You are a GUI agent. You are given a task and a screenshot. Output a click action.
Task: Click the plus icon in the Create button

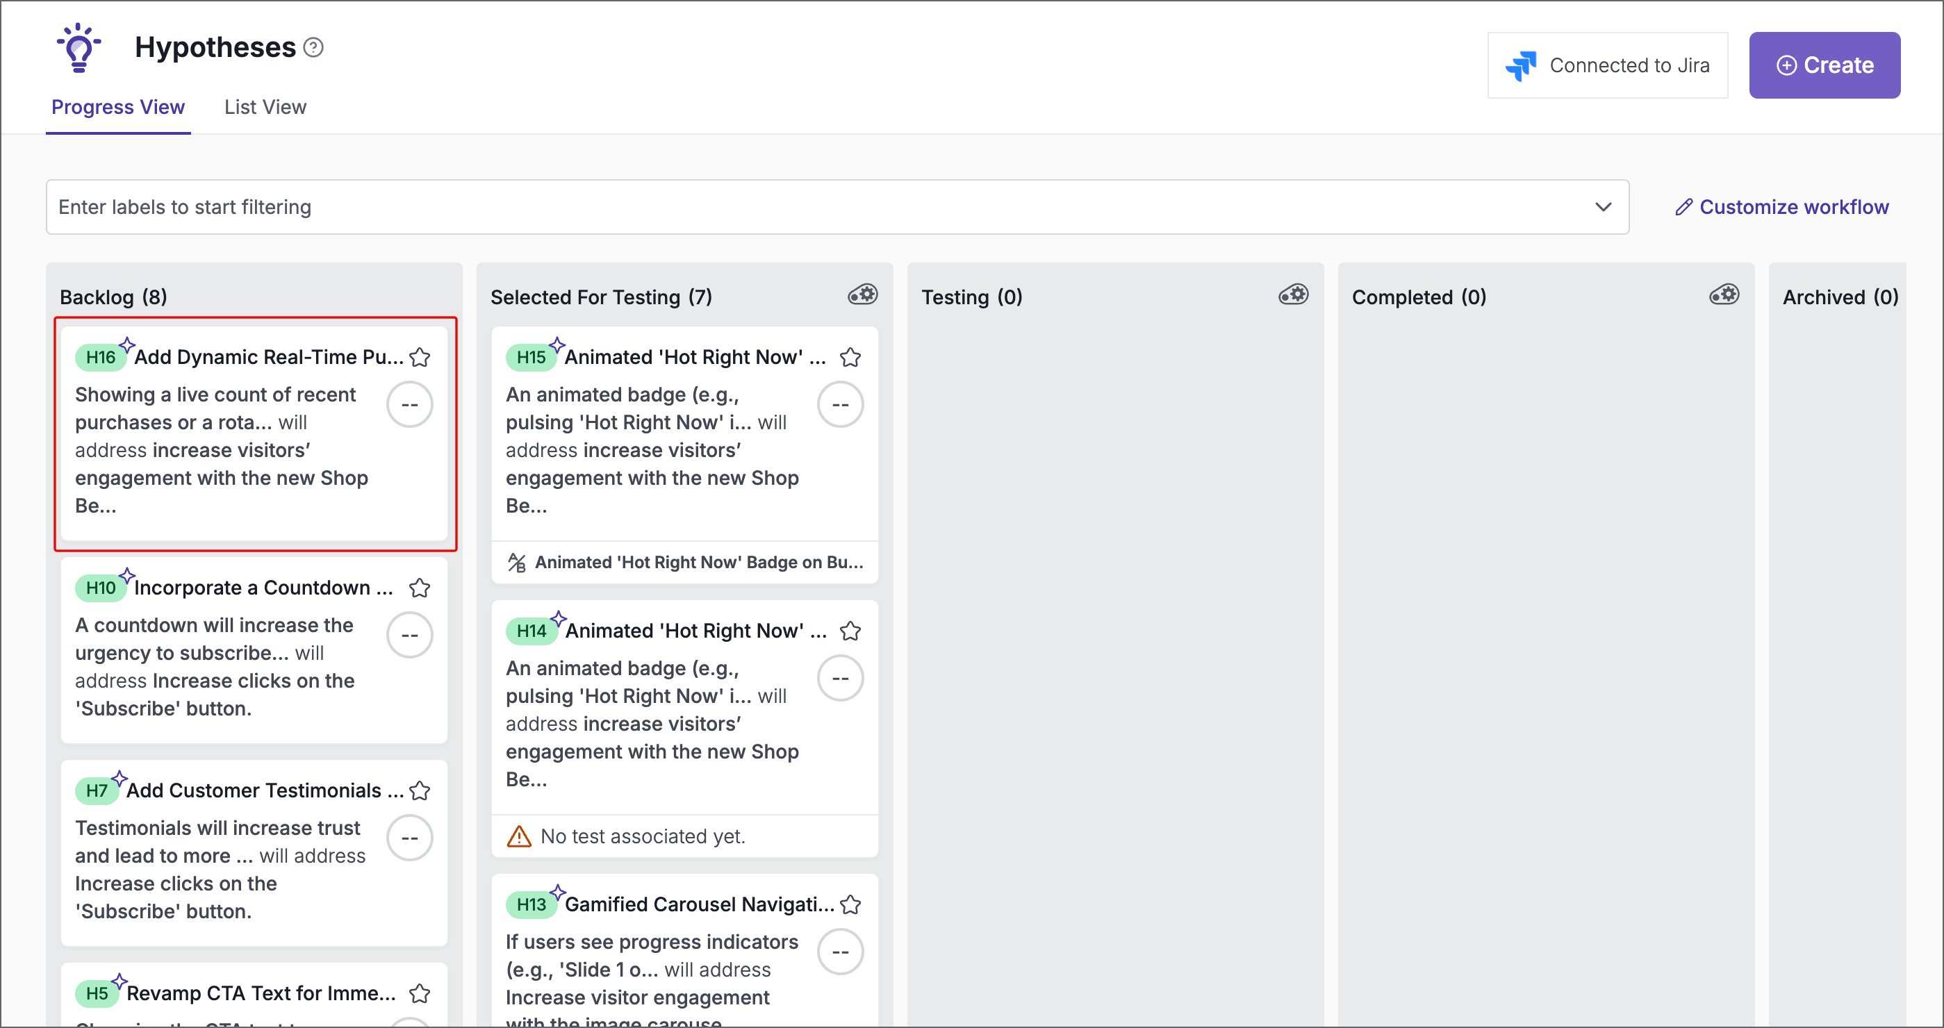click(x=1786, y=65)
